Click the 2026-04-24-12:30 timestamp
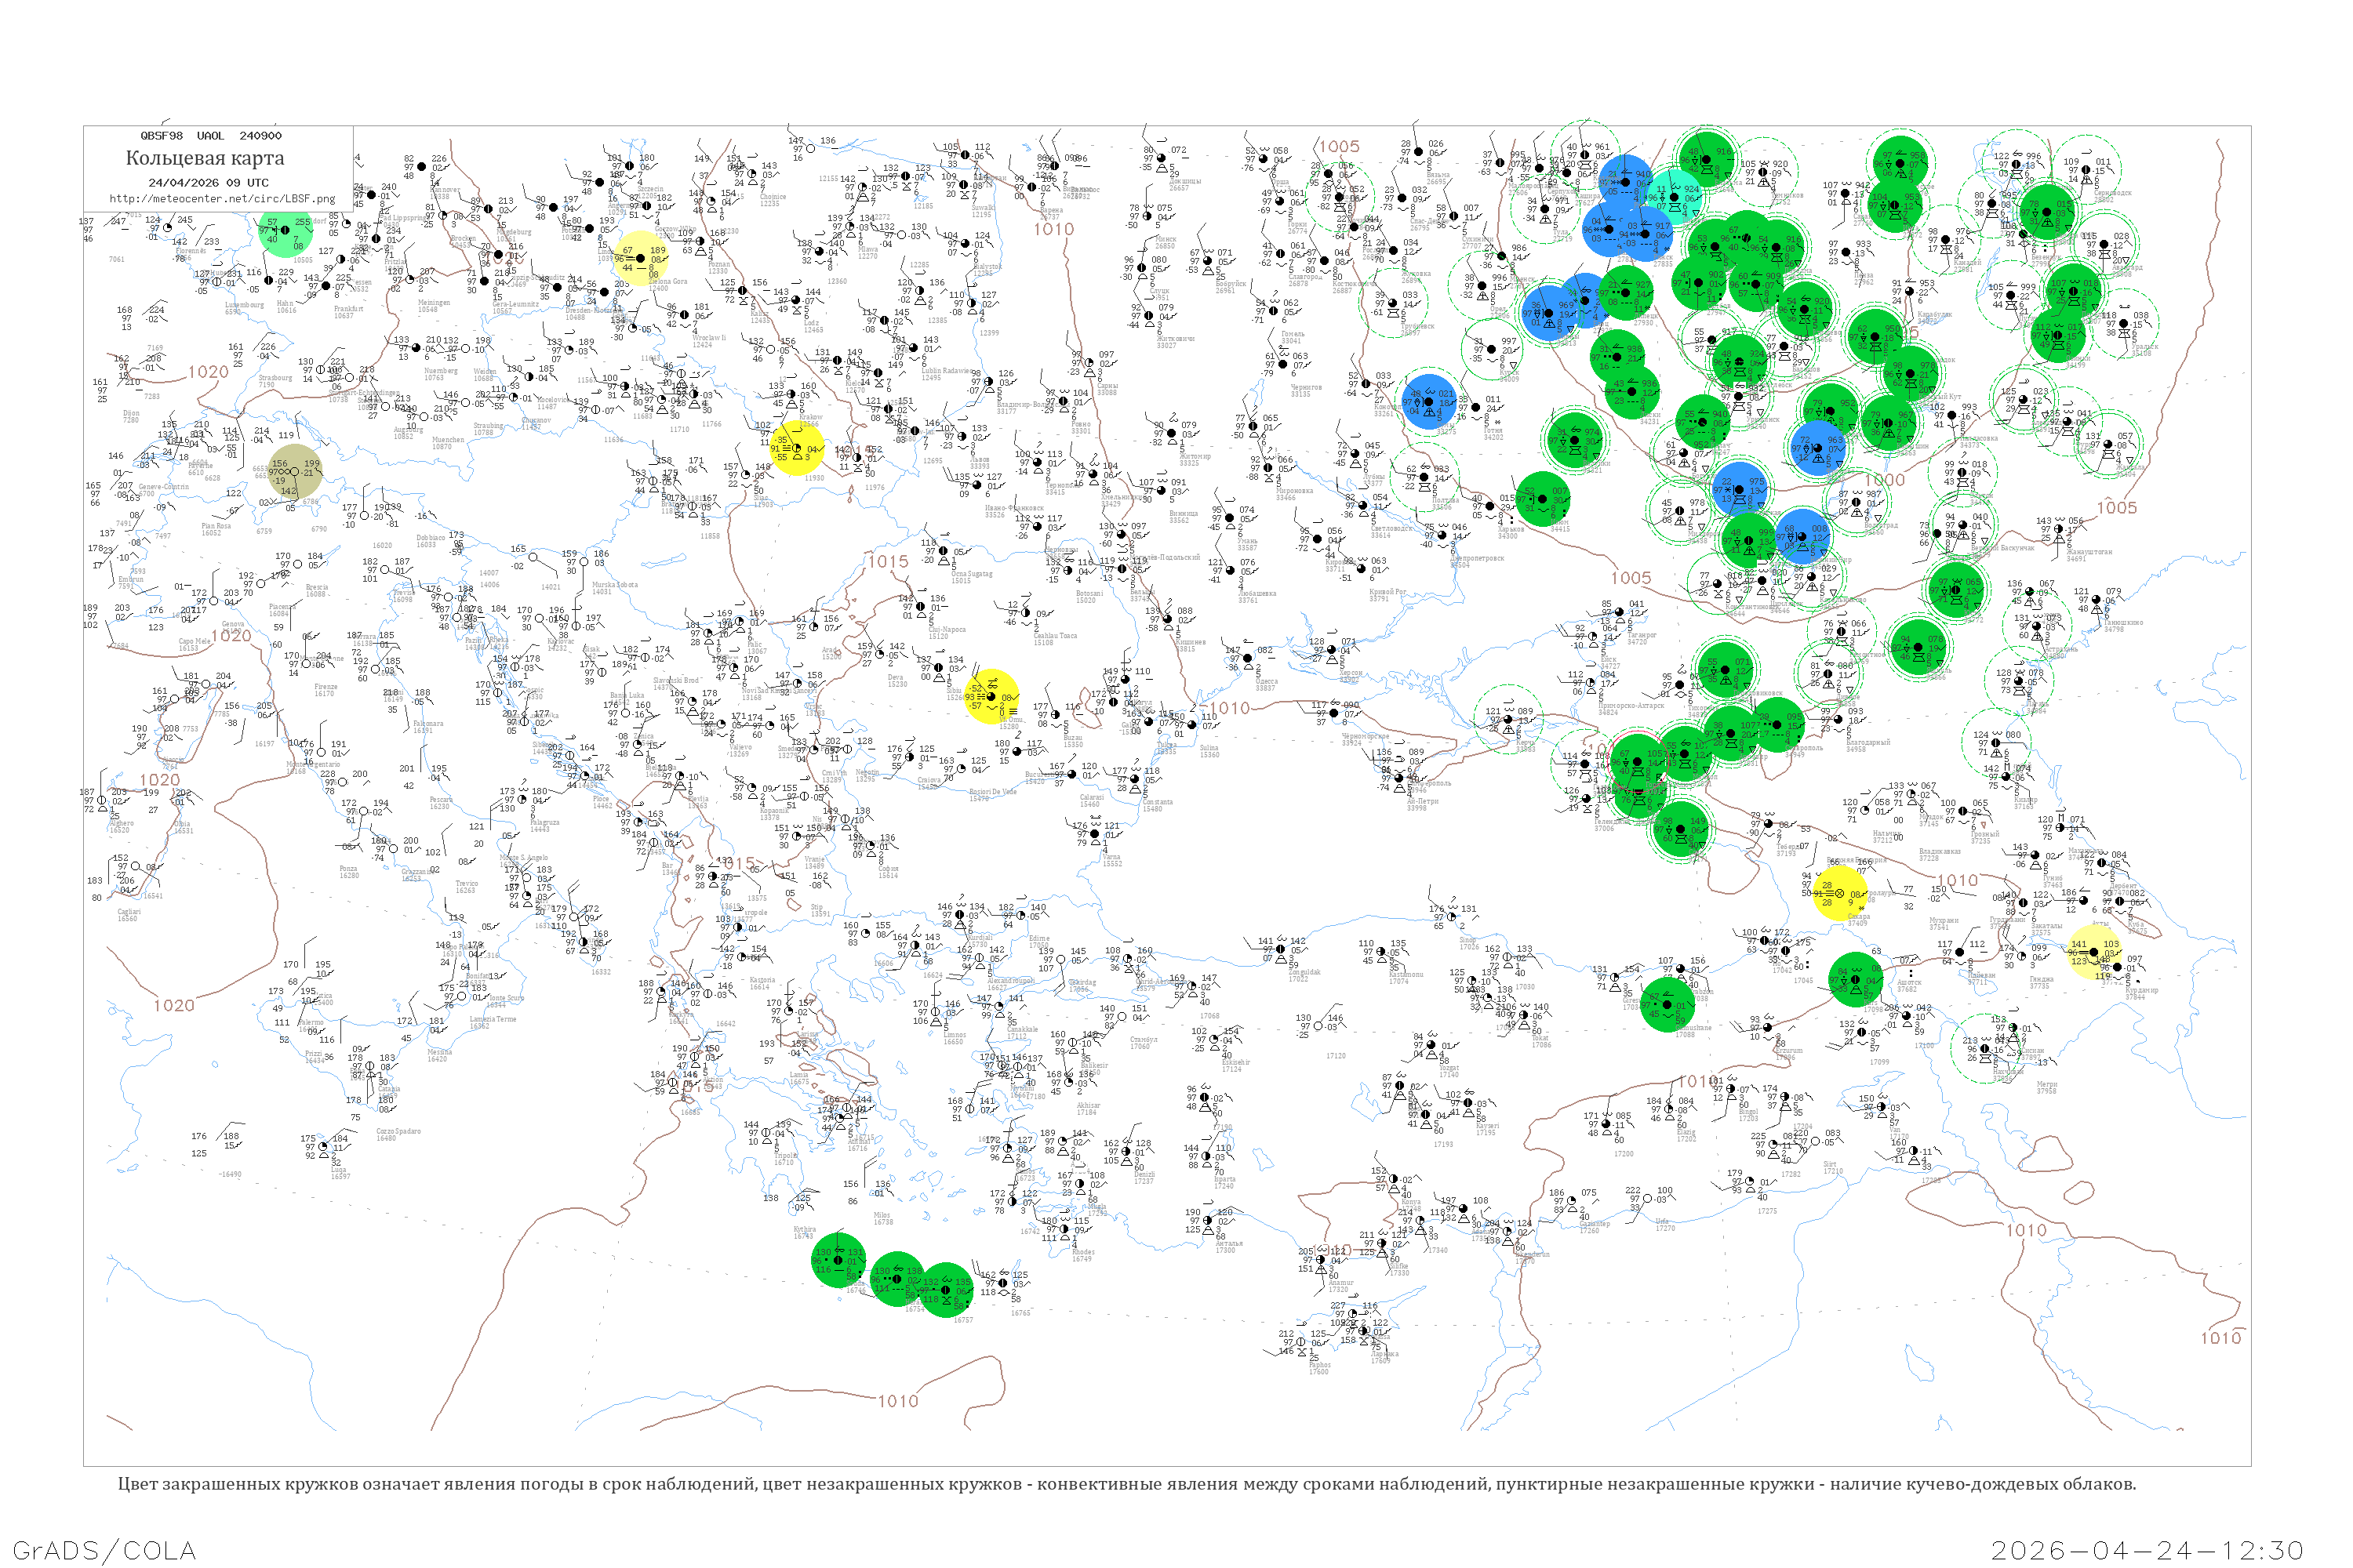 (2147, 1549)
